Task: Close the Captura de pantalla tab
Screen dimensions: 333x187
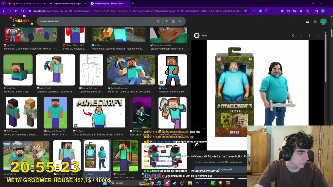Action: (86, 4)
